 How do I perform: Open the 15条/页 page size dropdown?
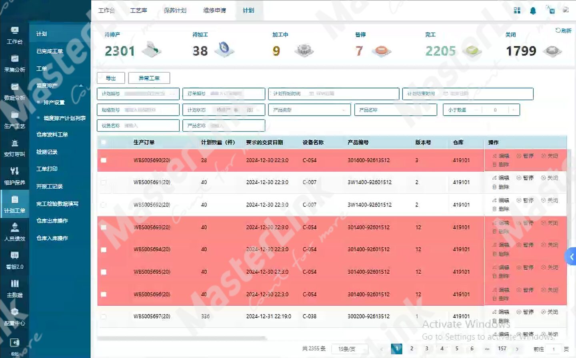(x=350, y=349)
